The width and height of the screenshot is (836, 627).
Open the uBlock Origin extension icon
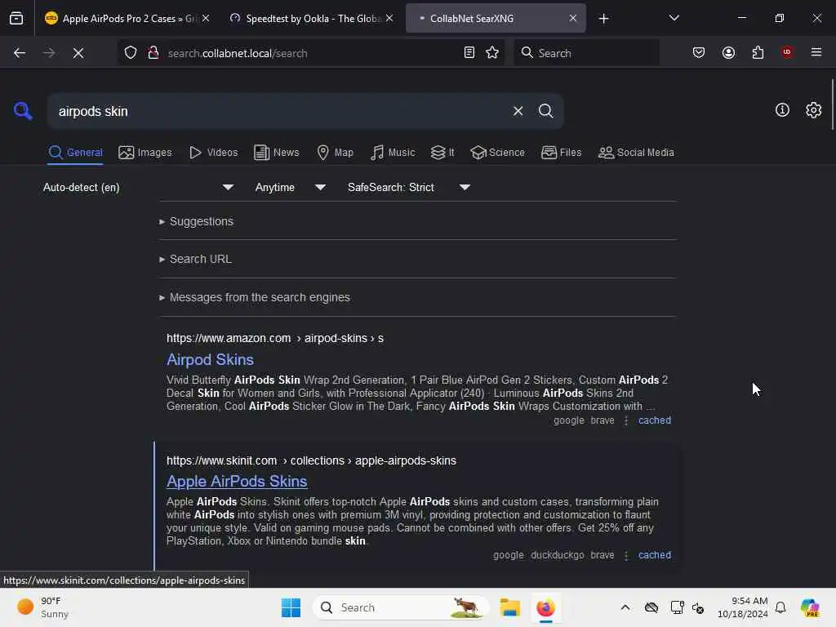point(787,52)
